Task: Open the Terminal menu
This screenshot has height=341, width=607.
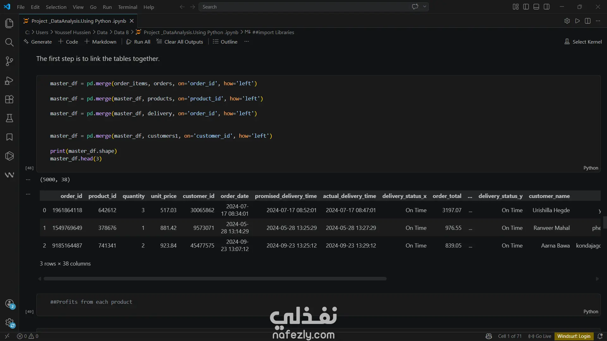Action: (127, 7)
